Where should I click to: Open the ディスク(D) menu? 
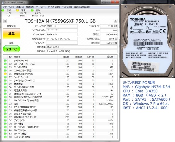(x=54, y=7)
